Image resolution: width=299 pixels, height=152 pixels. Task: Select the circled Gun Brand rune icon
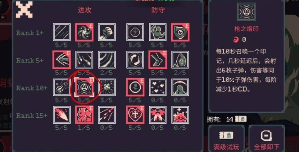pyautogui.click(x=84, y=87)
